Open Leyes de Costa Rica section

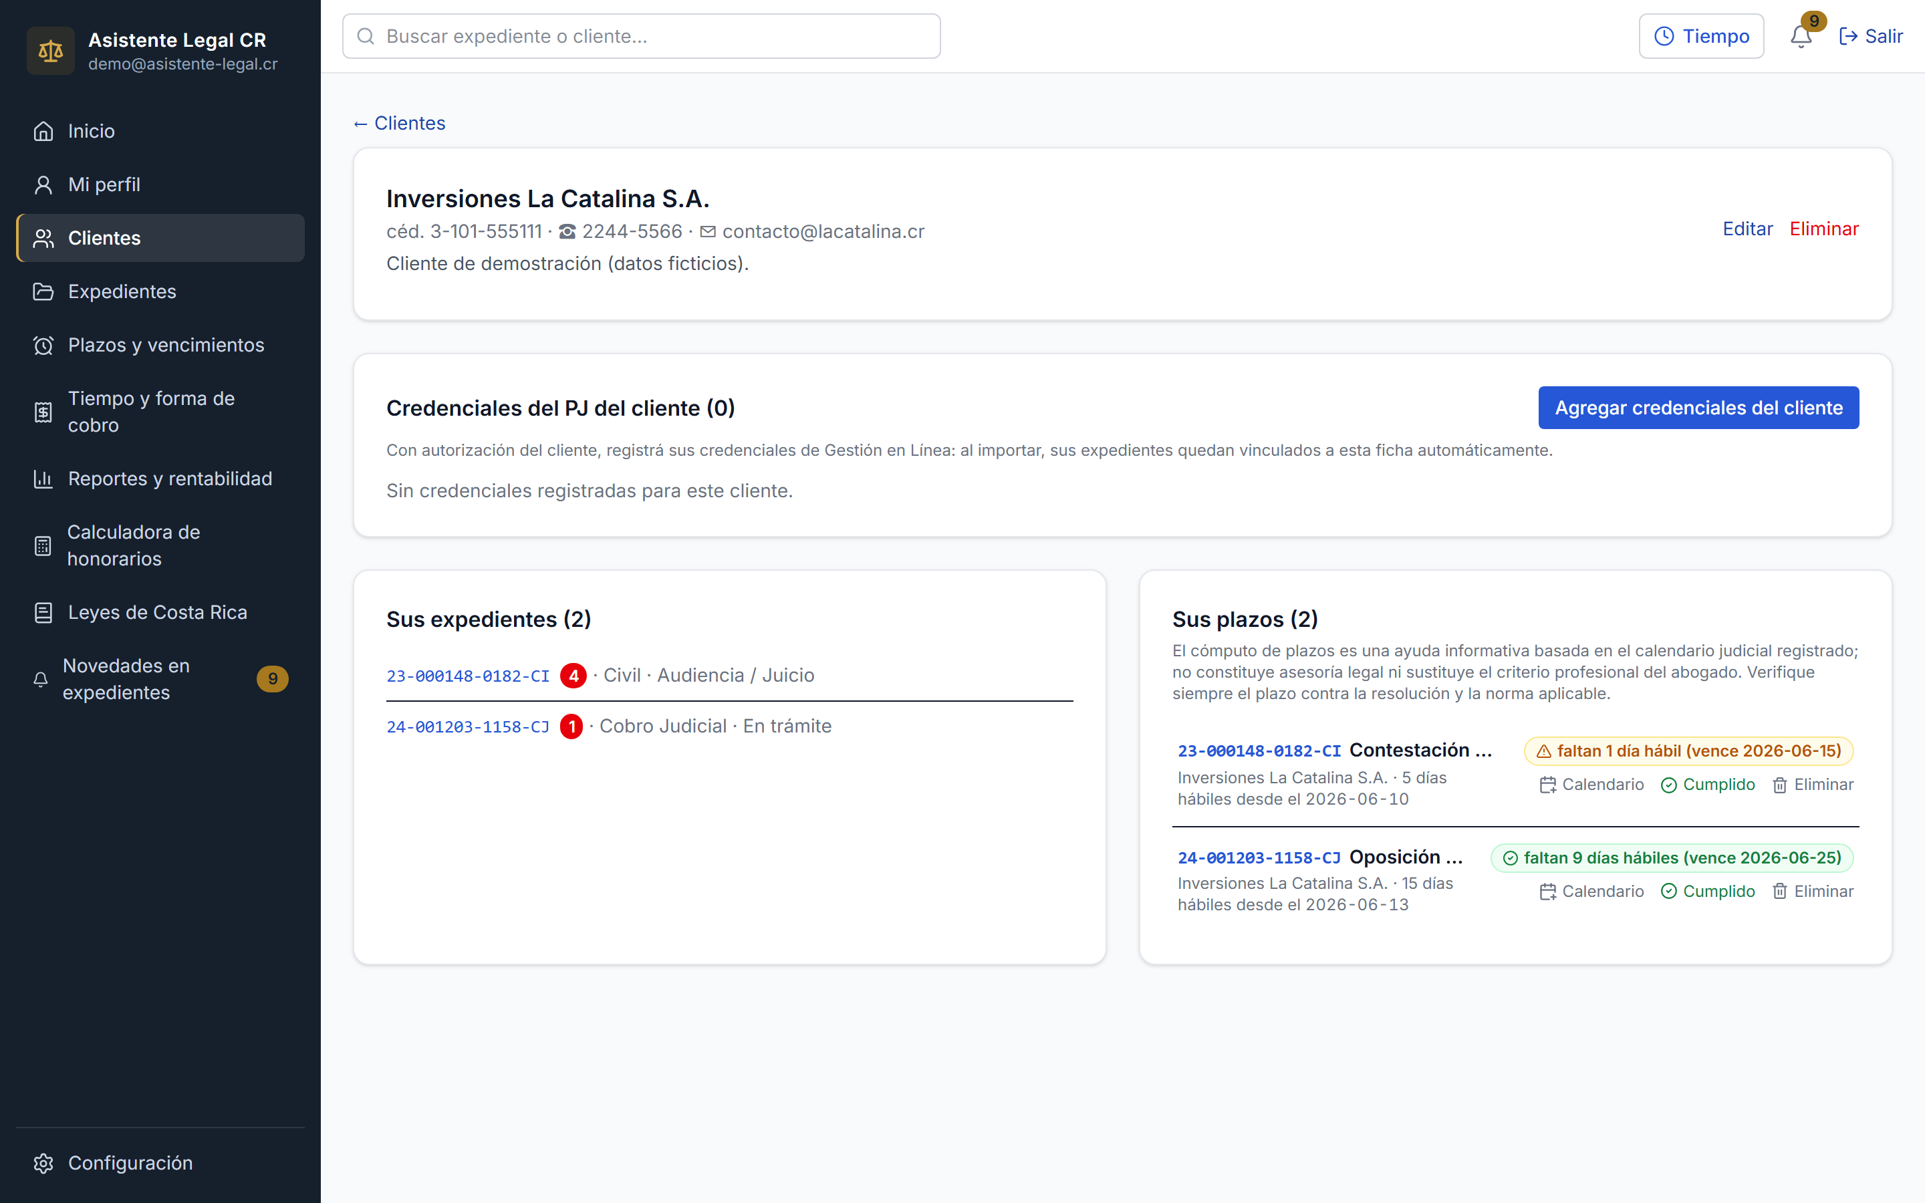coord(160,612)
